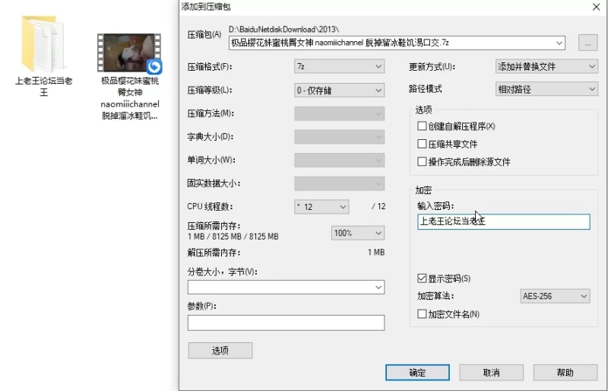Enable the 加密文件名 checkbox
This screenshot has width=608, height=391.
423,314
